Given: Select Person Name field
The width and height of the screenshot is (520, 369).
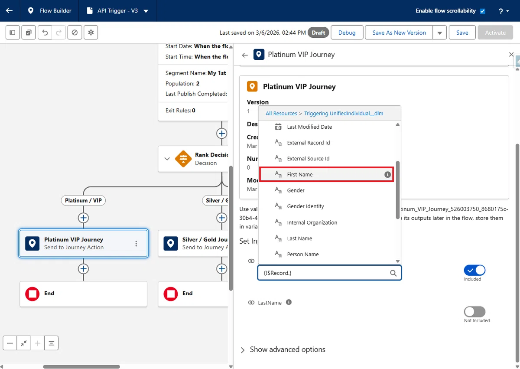Looking at the screenshot, I should [x=327, y=255].
